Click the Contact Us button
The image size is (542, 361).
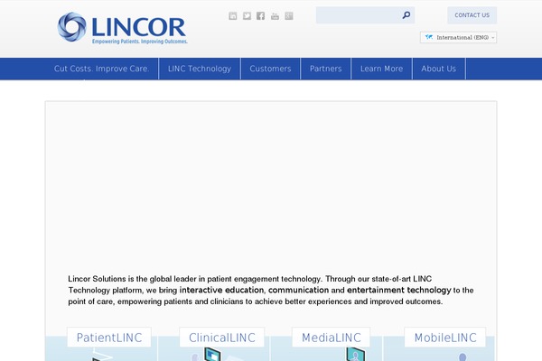472,15
